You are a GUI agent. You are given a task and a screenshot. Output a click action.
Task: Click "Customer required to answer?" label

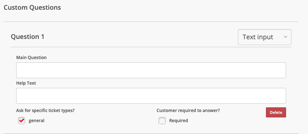[x=188, y=111]
